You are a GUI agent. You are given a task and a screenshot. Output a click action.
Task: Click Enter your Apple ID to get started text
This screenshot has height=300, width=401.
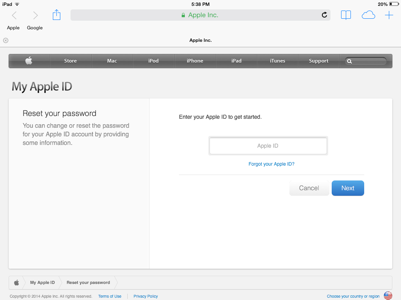(x=220, y=117)
